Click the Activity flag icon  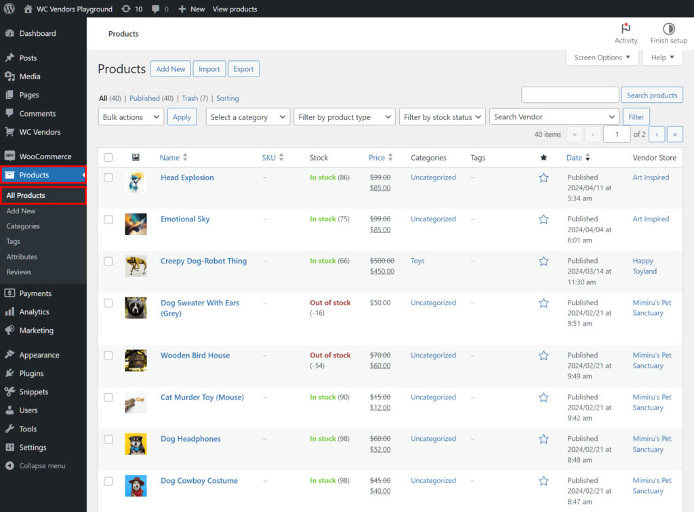click(626, 28)
